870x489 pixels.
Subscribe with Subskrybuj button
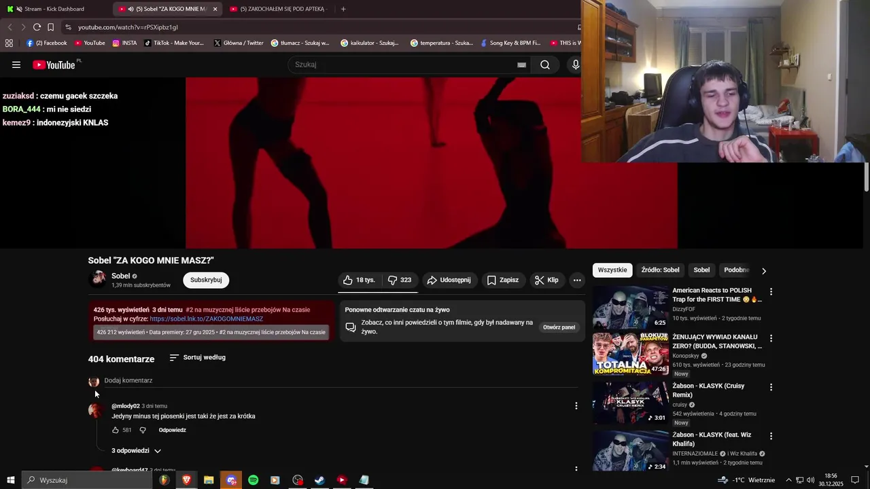point(206,280)
